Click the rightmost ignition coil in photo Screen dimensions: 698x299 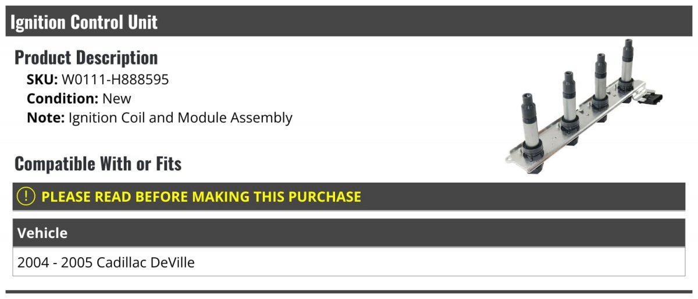pos(626,64)
